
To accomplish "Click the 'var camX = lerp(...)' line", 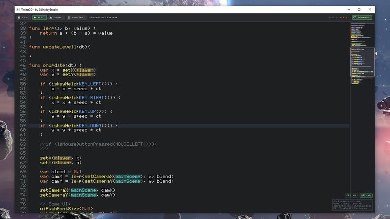I will (x=107, y=177).
